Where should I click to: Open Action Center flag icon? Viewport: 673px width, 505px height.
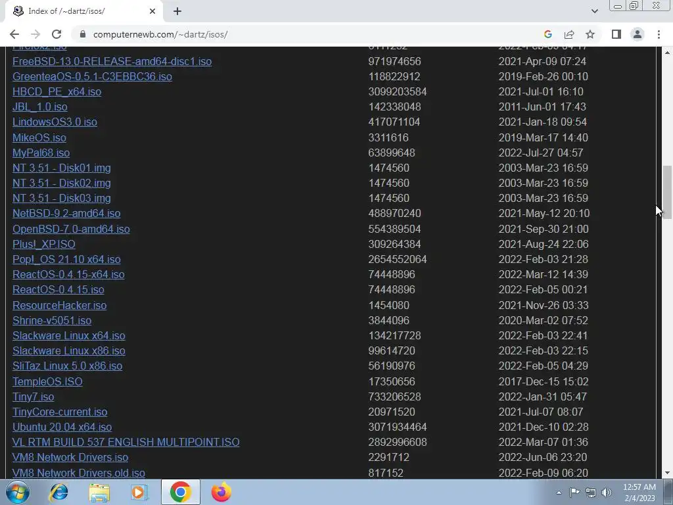tap(574, 493)
